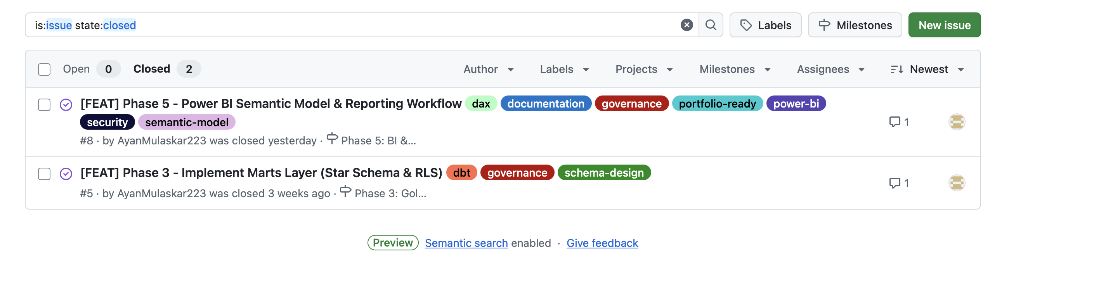Viewport: 1113px width, 302px height.
Task: Click the New issue button
Action: pos(944,25)
